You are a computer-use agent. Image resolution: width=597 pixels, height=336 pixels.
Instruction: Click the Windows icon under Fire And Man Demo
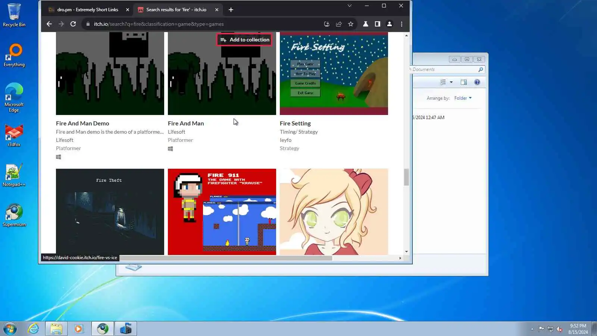point(59,157)
